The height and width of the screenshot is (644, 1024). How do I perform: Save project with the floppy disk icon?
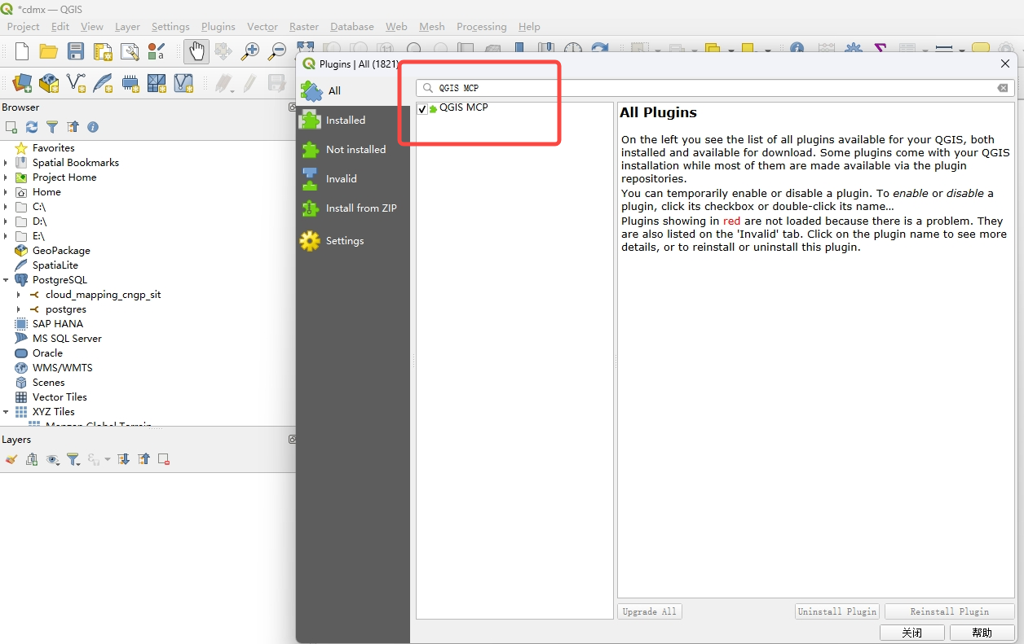[x=76, y=52]
